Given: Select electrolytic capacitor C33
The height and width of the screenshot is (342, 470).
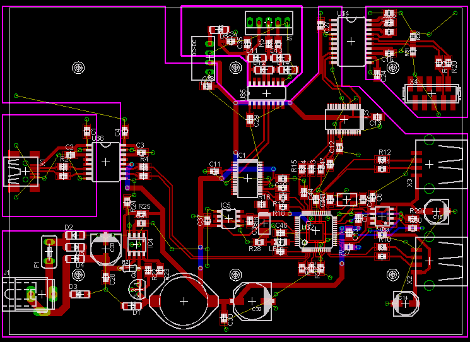Looking at the screenshot, I should pos(105,249).
